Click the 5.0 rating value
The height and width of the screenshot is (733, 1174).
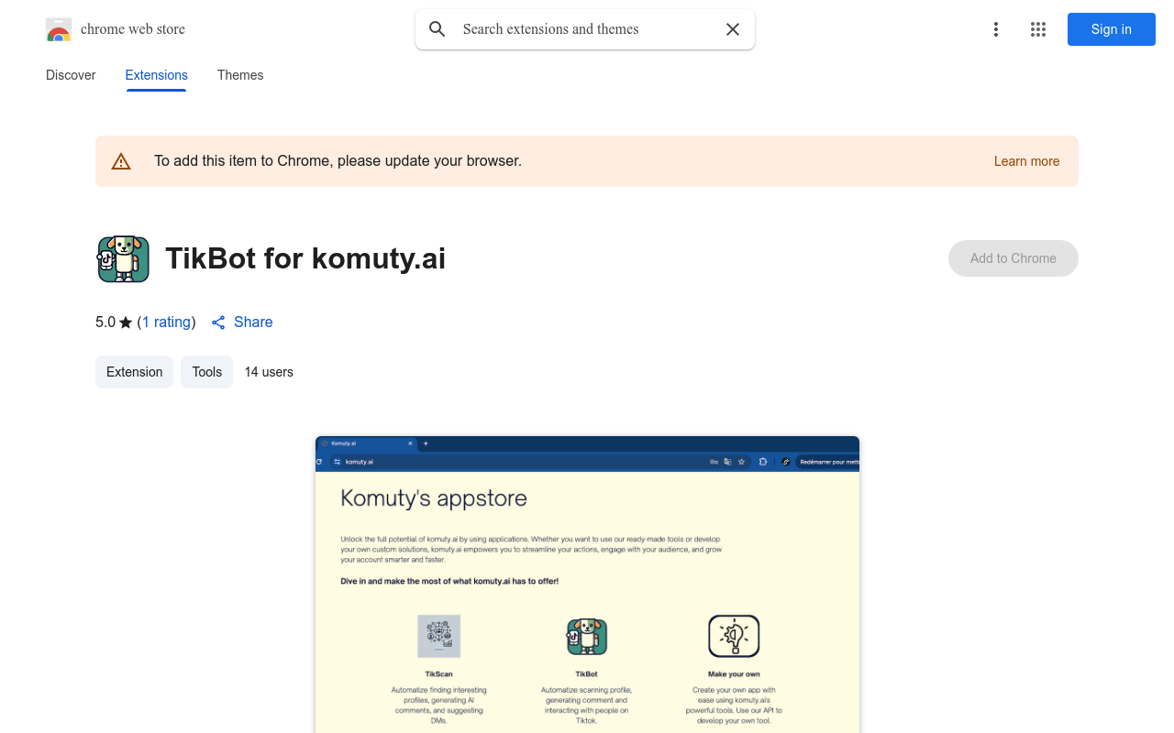105,323
